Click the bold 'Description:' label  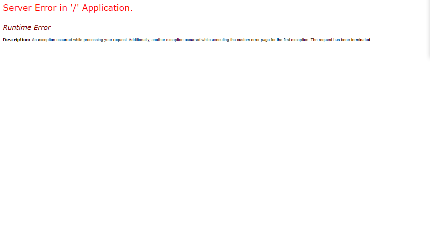tap(17, 40)
